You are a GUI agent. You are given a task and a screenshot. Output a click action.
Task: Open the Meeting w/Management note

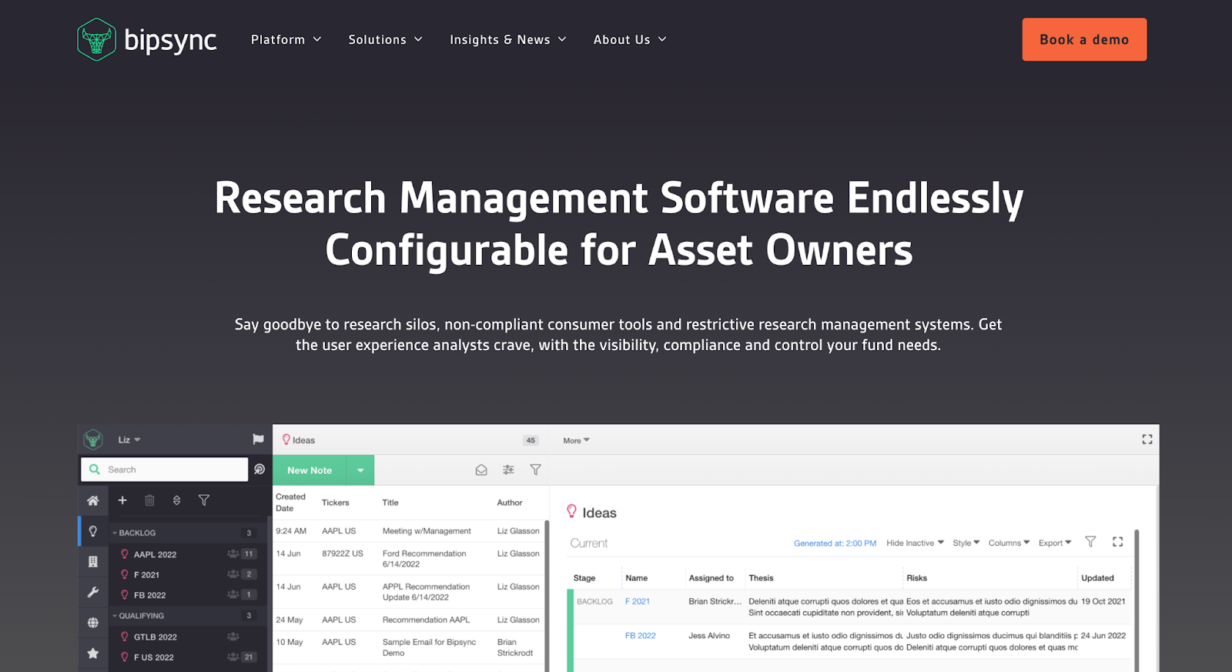point(427,531)
